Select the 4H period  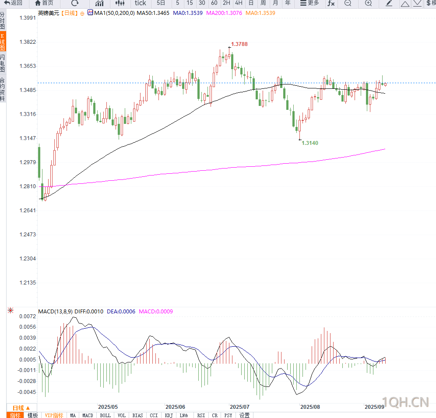239,3
